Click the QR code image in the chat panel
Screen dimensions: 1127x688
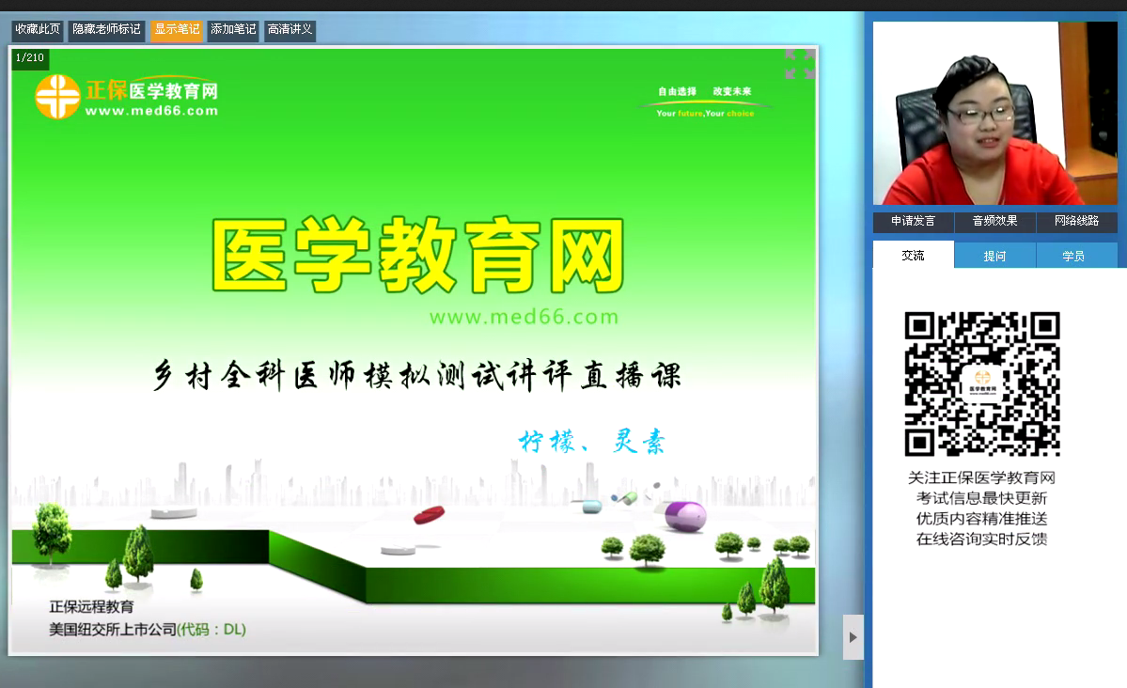(982, 383)
